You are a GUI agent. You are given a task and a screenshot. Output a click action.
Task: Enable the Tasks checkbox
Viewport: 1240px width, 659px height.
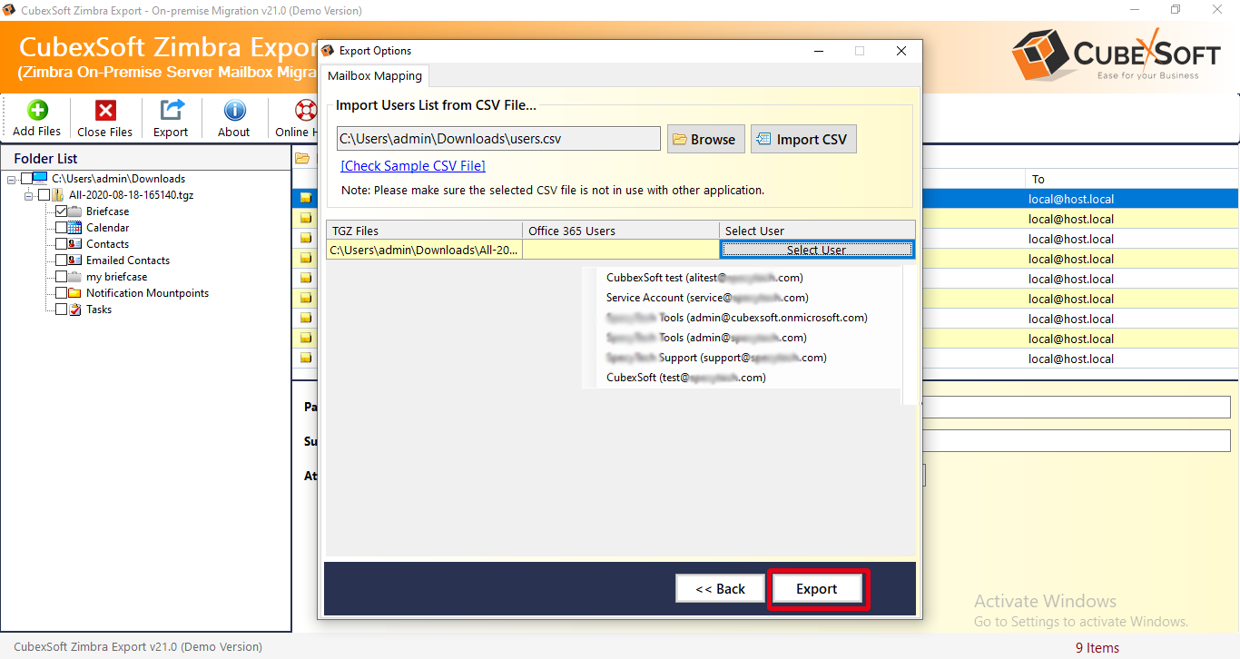point(61,310)
